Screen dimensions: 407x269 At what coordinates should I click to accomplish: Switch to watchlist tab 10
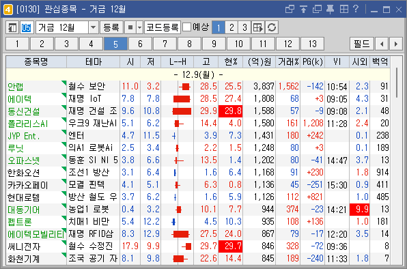click(238, 44)
